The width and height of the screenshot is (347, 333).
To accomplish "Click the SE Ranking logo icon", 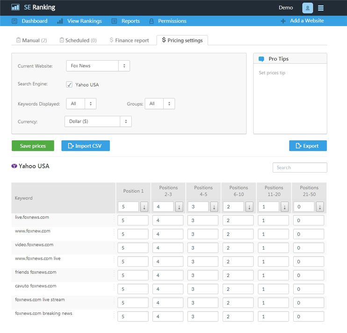I will (15, 7).
